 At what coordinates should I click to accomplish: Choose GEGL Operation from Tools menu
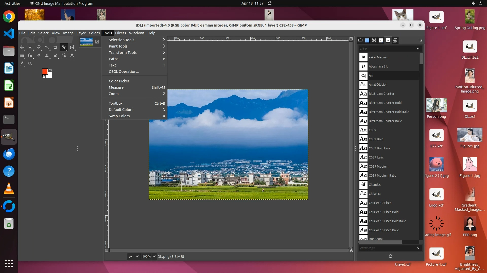click(124, 72)
